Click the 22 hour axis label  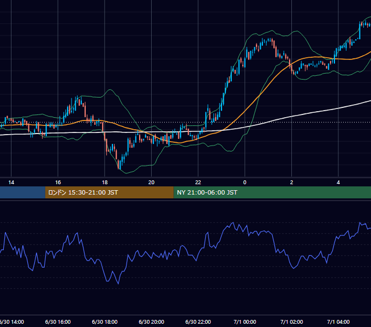pos(198,183)
